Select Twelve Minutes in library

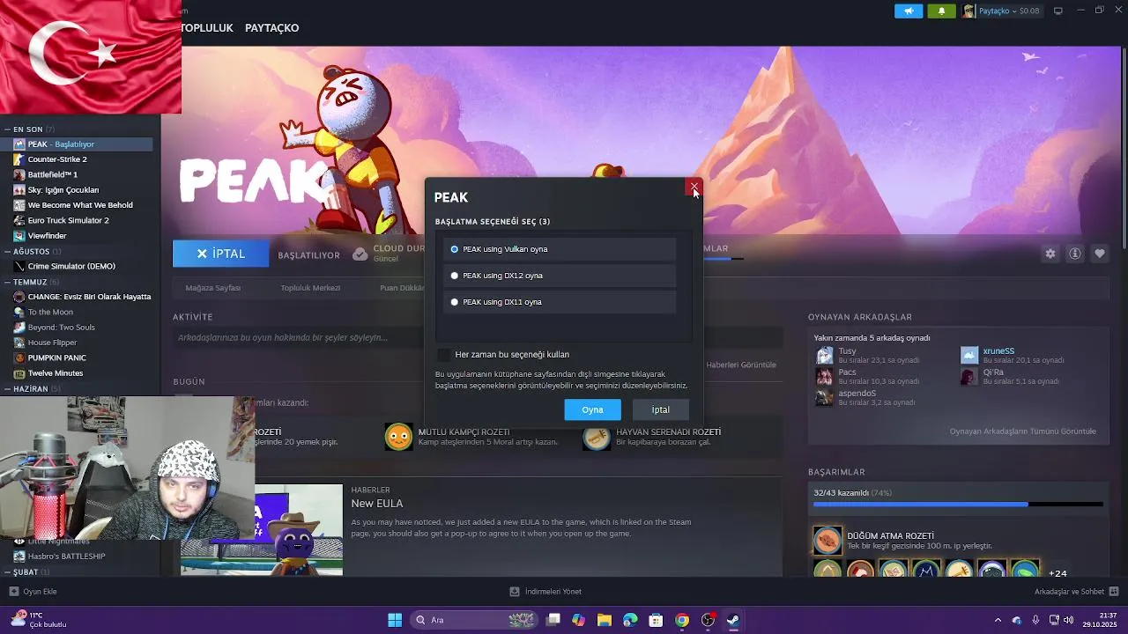point(56,373)
